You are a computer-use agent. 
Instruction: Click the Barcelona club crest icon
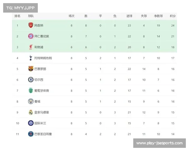tap(31, 69)
